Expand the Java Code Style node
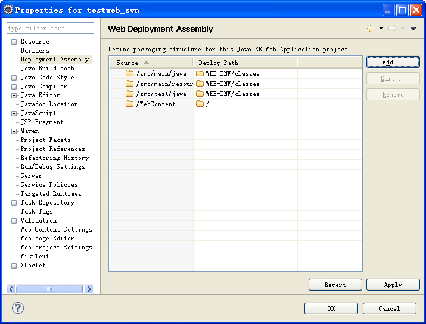 click(14, 78)
